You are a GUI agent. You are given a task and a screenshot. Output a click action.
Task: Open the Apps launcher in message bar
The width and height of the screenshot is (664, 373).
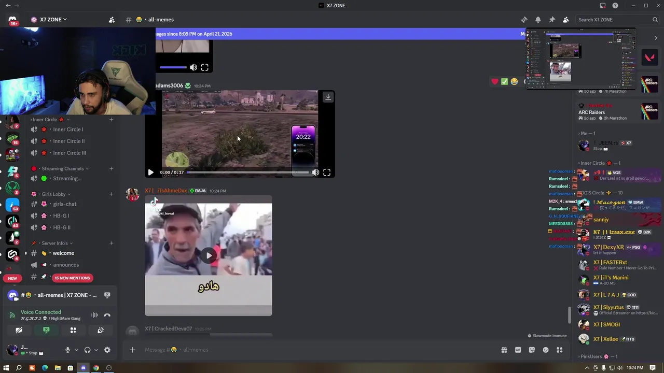(x=559, y=350)
